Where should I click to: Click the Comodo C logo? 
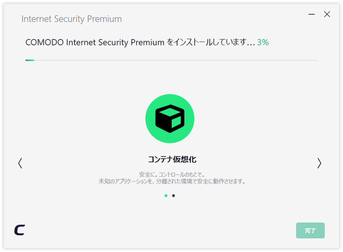(20, 230)
